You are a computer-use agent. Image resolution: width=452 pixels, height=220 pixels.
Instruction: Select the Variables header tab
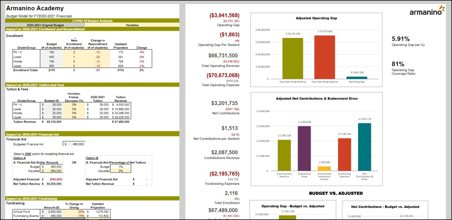132,25
